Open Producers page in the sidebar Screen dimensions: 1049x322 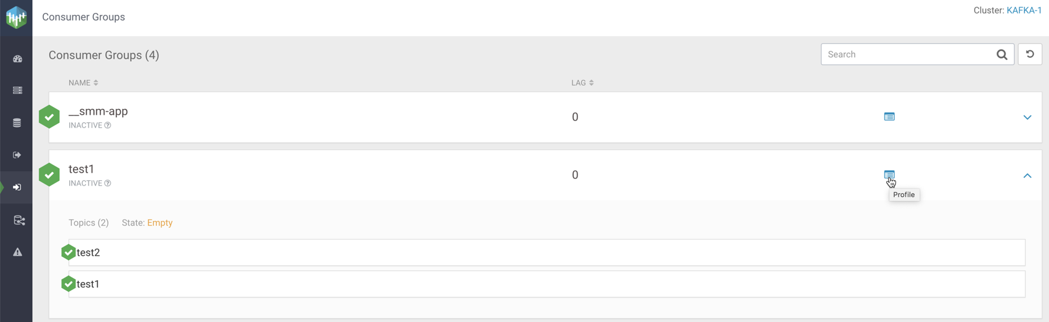pyautogui.click(x=17, y=155)
